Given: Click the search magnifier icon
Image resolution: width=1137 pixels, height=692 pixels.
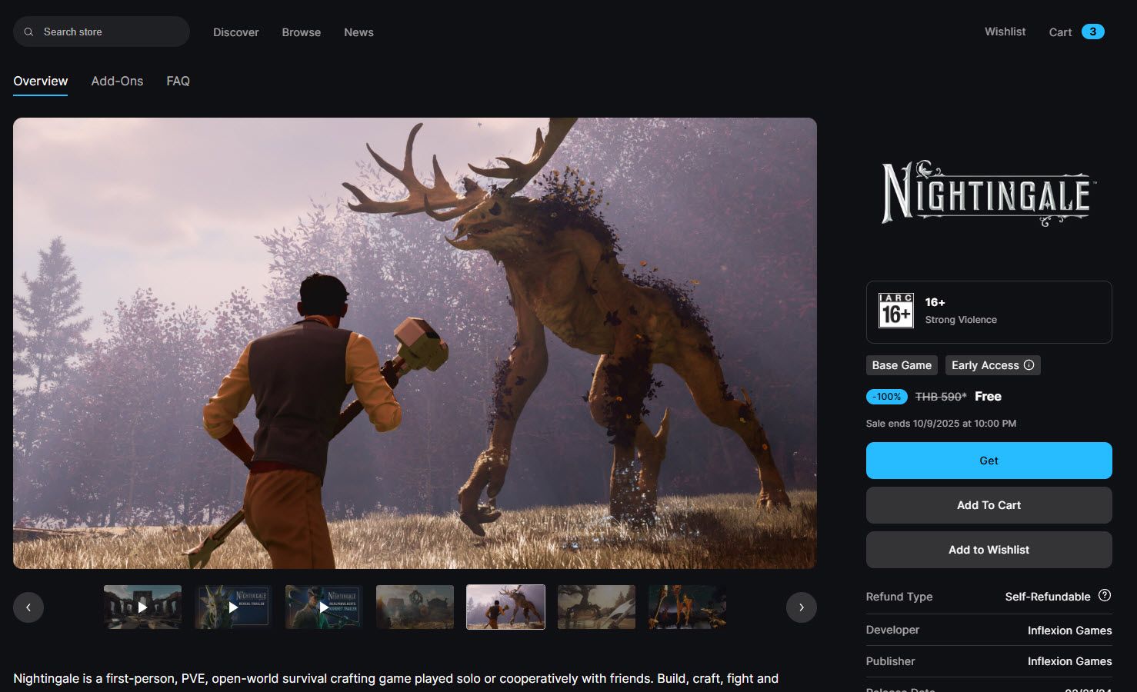Looking at the screenshot, I should (29, 32).
